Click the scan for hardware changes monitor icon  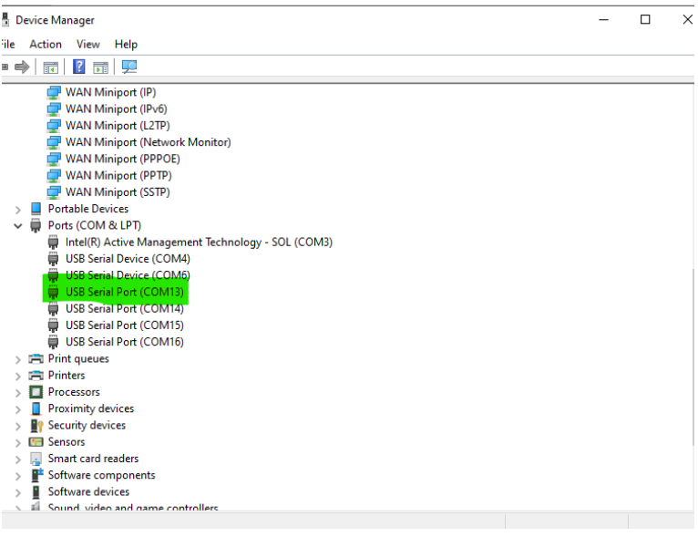129,67
